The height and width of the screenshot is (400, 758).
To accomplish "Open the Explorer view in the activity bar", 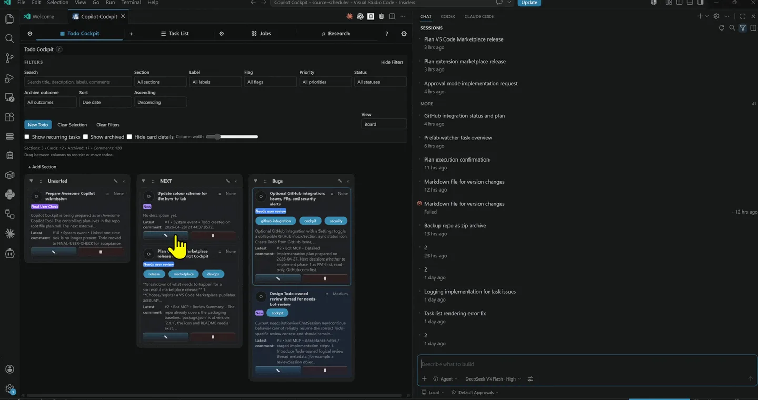I will (x=9, y=19).
